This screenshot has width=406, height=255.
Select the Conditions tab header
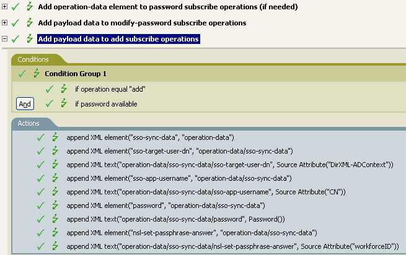click(x=33, y=59)
